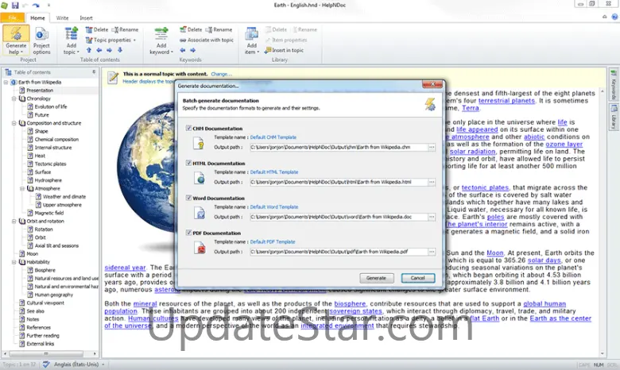The image size is (620, 370).
Task: Collapse Orbit and rotation node
Action: [x=14, y=222]
